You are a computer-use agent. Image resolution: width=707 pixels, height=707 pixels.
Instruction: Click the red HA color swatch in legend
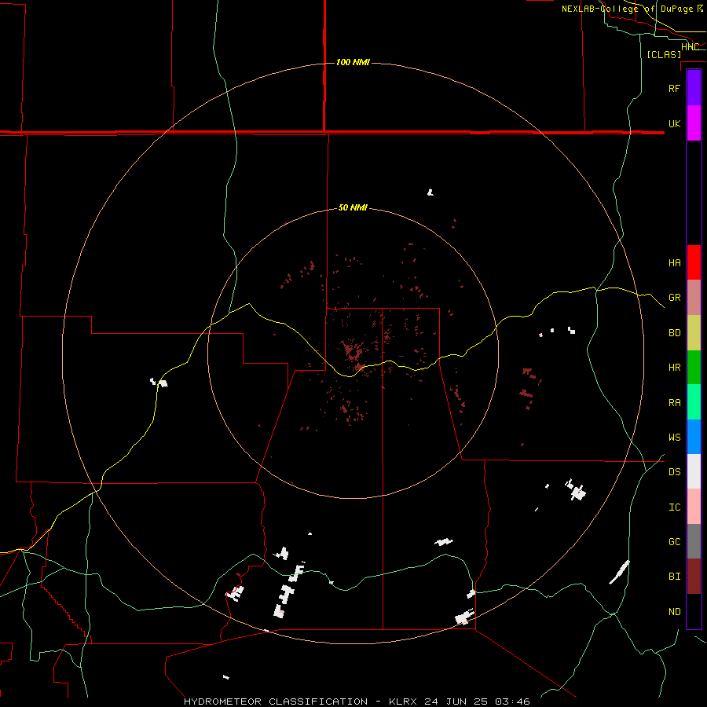click(x=694, y=262)
